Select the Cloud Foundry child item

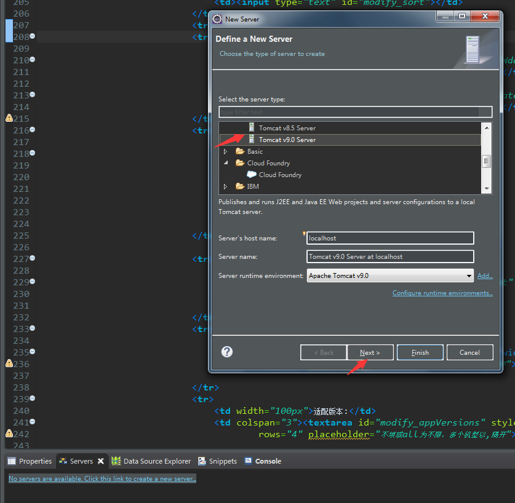tap(280, 175)
